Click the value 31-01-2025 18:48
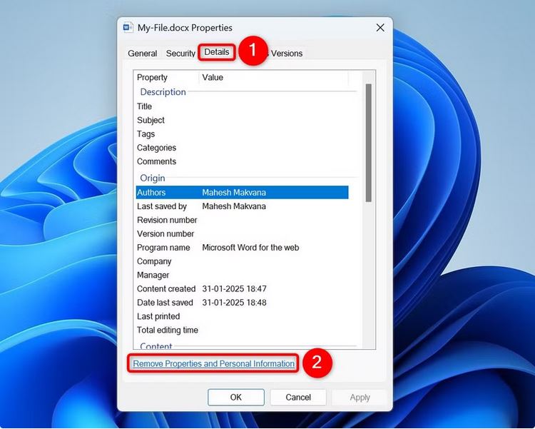The width and height of the screenshot is (535, 429). coord(234,303)
